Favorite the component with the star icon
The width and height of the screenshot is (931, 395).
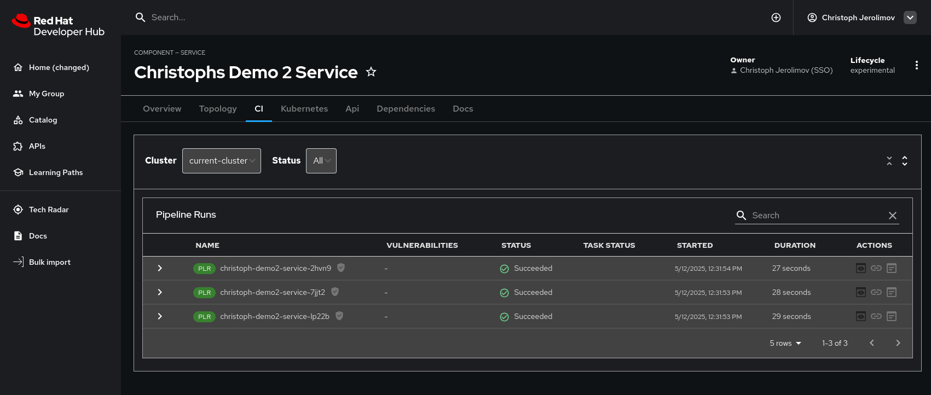coord(371,72)
